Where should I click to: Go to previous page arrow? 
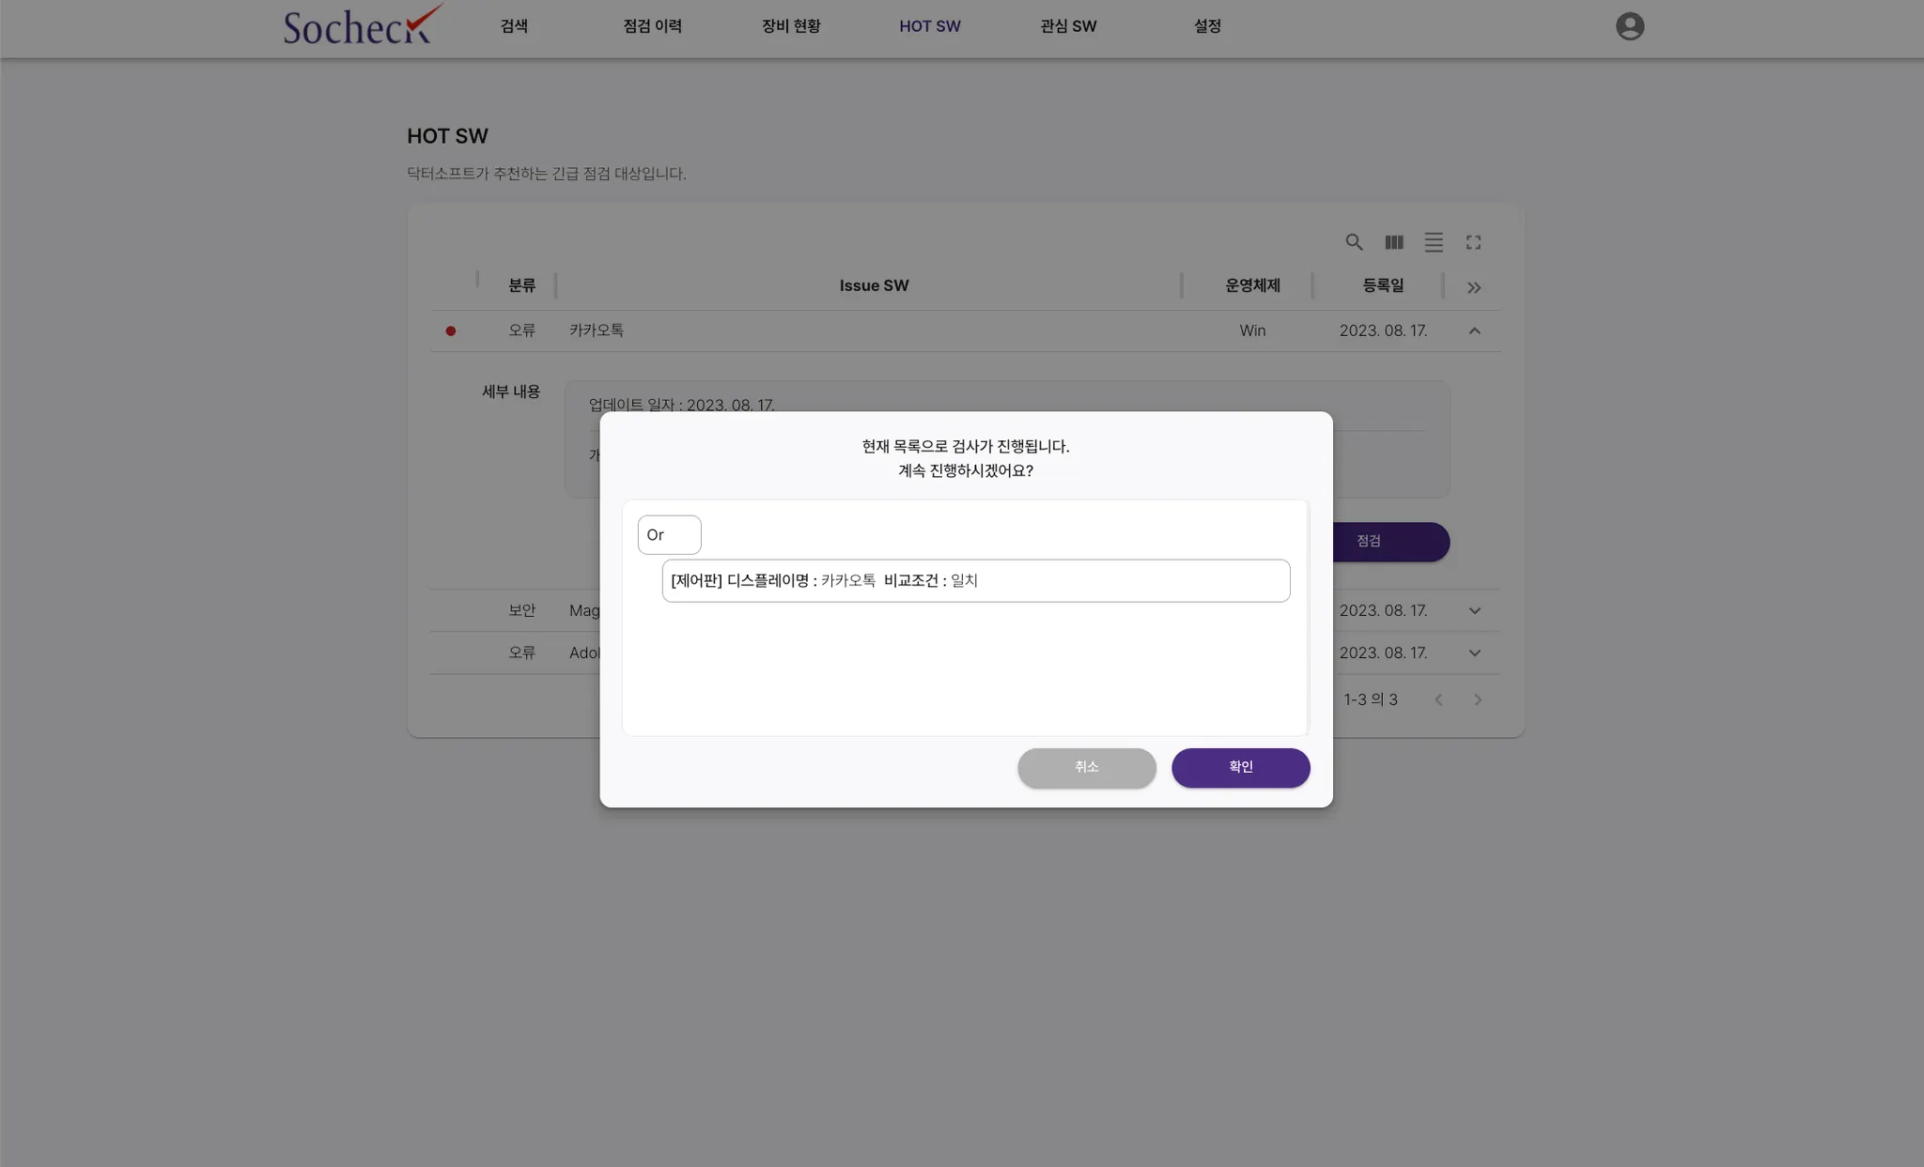coord(1438,699)
